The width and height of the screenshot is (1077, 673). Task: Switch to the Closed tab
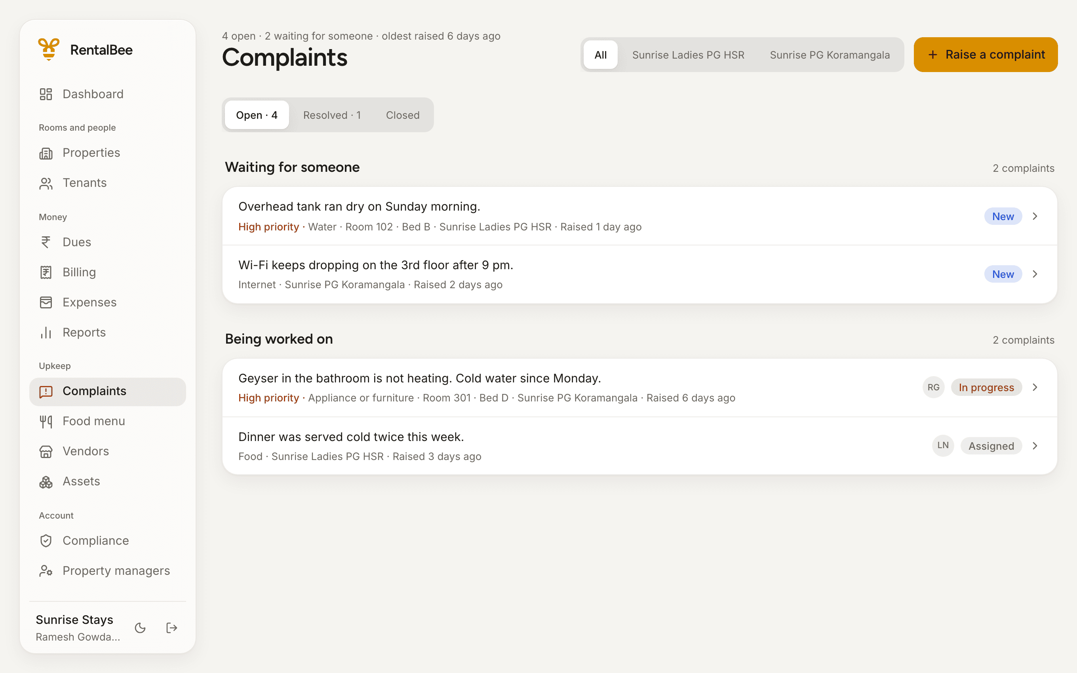403,115
